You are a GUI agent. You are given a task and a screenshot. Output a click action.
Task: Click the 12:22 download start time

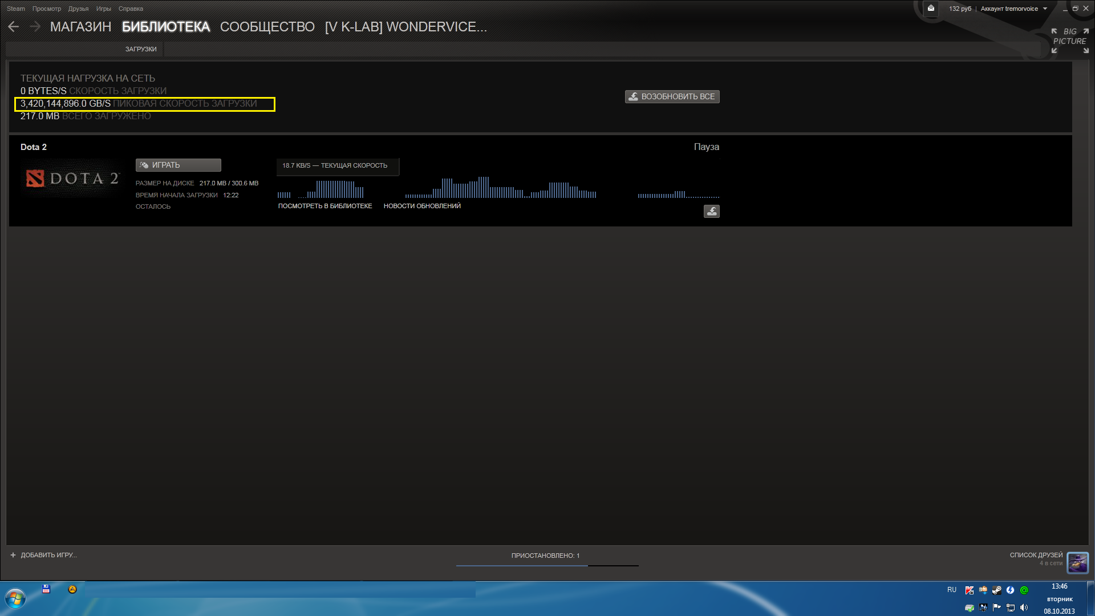point(231,195)
